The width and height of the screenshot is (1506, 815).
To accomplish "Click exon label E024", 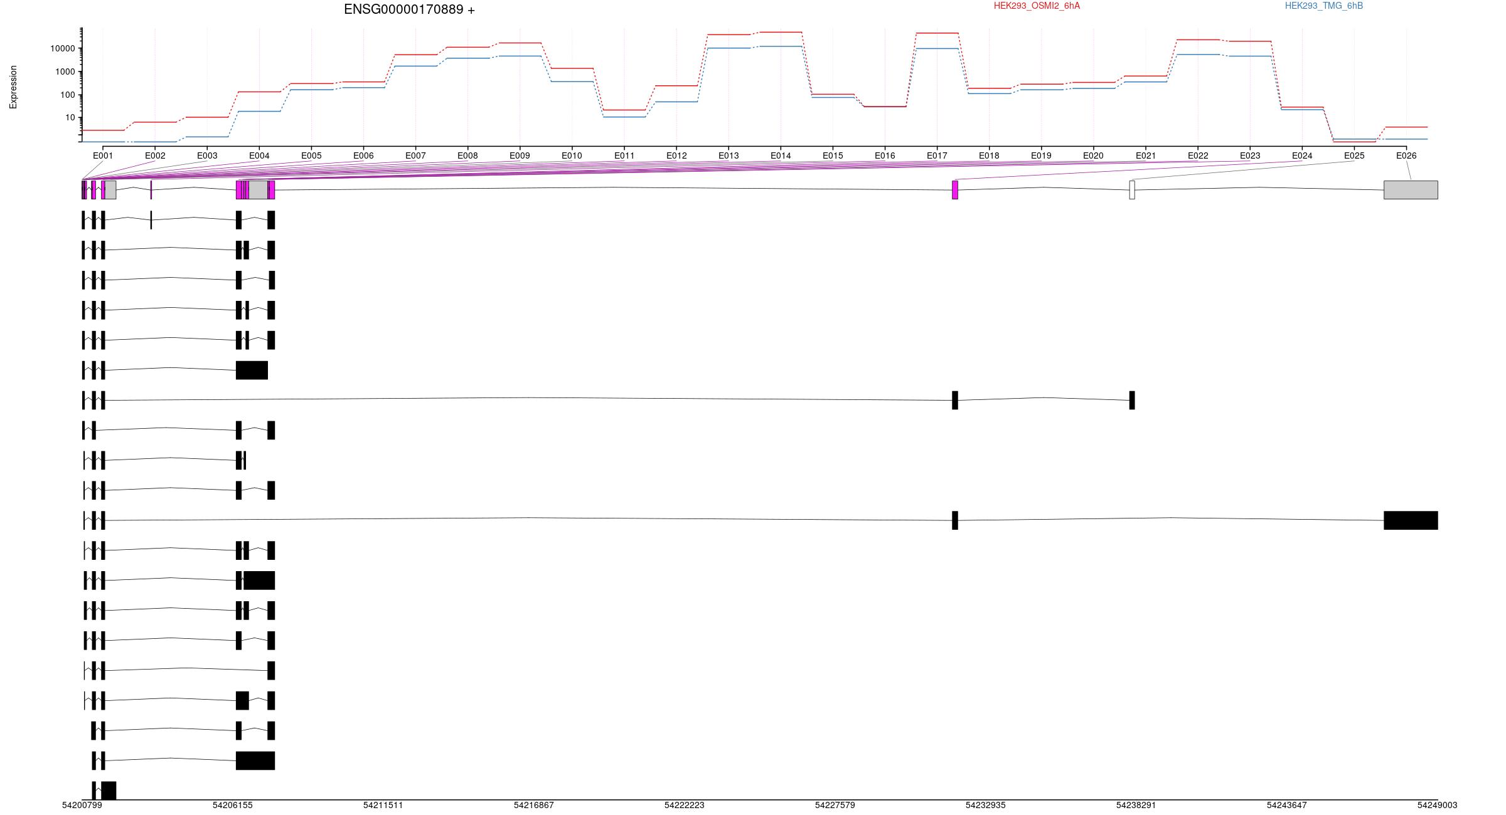I will pyautogui.click(x=1302, y=155).
